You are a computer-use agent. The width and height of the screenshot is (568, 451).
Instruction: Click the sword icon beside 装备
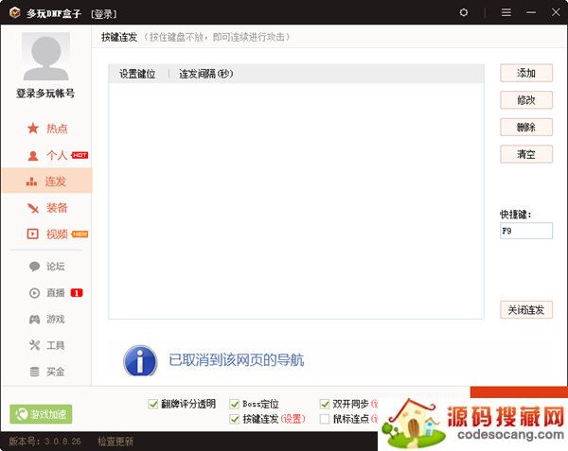33,208
